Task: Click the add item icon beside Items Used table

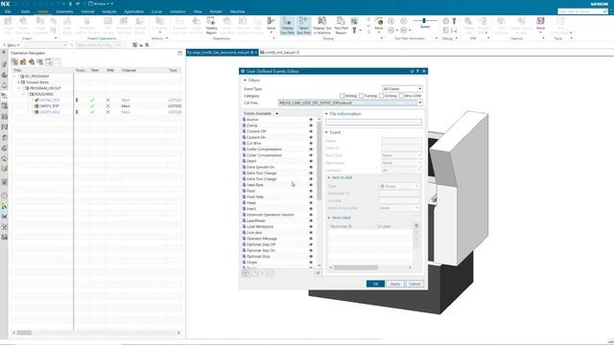Action: pos(416,226)
